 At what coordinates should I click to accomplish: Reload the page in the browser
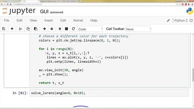coord(8,4)
